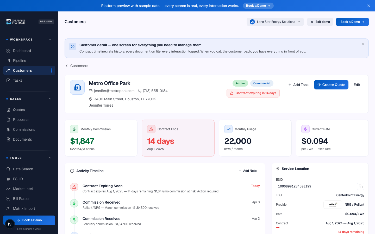Click the Create Quote button
Viewport: 375px width, 234px height.
click(x=331, y=85)
